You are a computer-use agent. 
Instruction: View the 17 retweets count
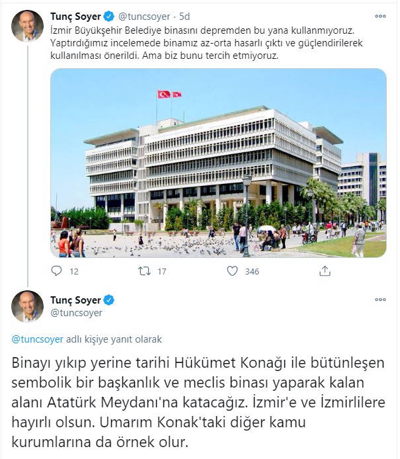click(x=162, y=272)
